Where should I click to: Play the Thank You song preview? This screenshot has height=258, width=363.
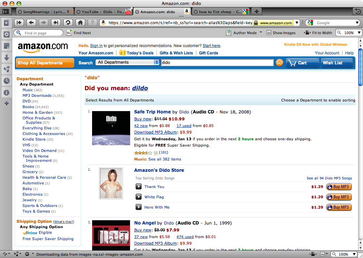click(x=138, y=186)
